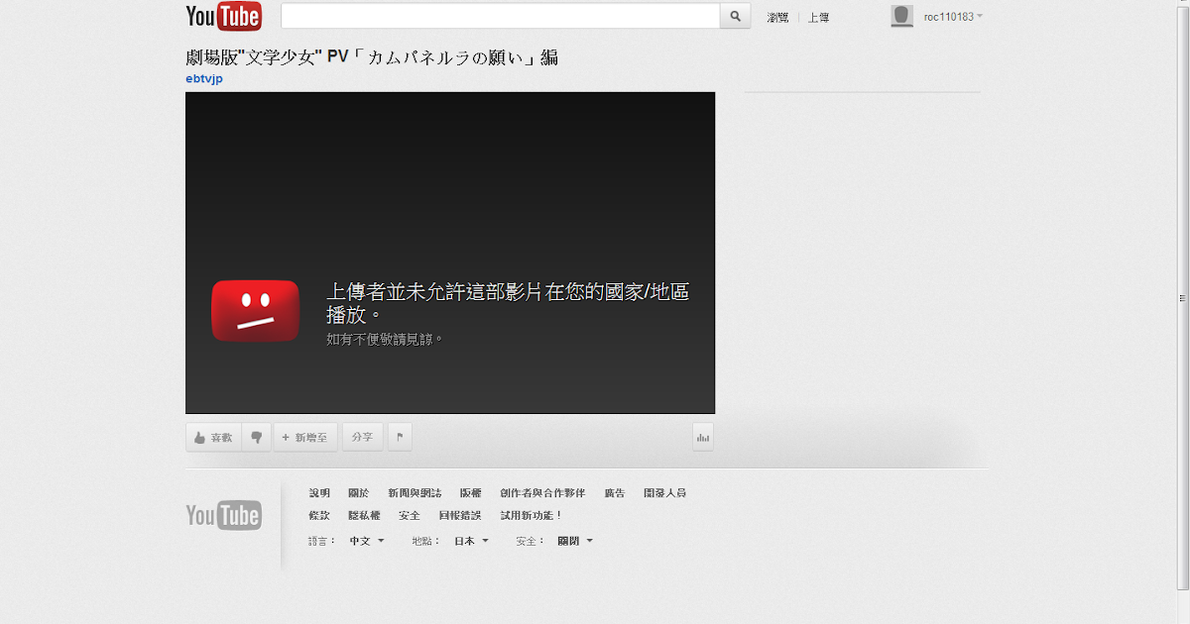Click the roc110183 profile avatar
The width and height of the screenshot is (1190, 624).
coord(901,16)
